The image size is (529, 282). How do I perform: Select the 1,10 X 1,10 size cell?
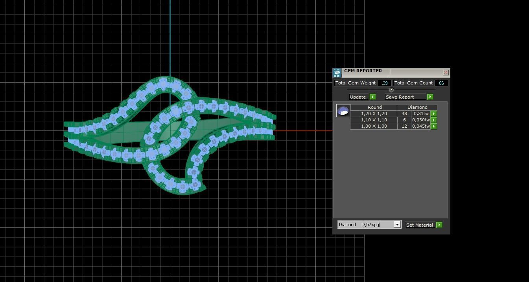374,120
